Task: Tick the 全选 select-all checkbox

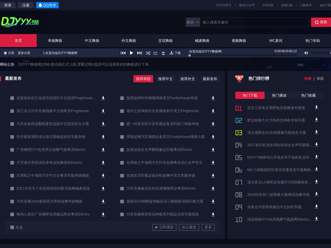Action: [12, 227]
